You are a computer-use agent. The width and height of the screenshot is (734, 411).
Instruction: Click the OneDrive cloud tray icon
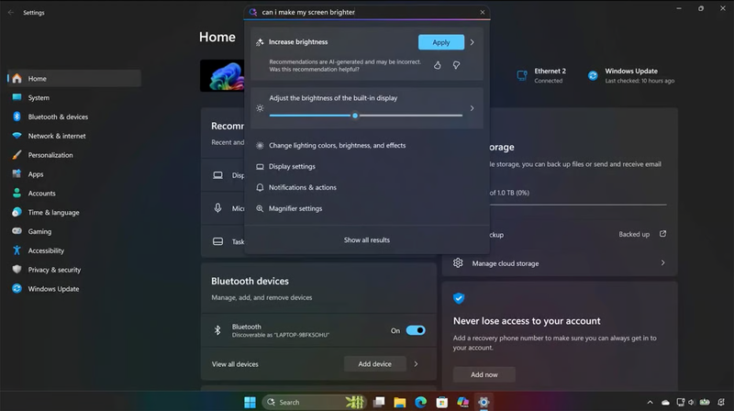(x=665, y=402)
